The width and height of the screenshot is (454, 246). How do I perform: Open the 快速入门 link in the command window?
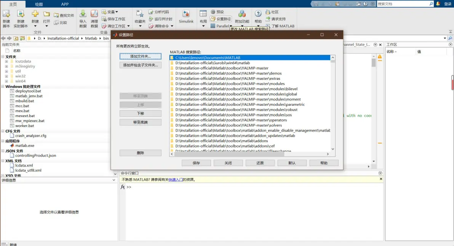tap(176, 179)
